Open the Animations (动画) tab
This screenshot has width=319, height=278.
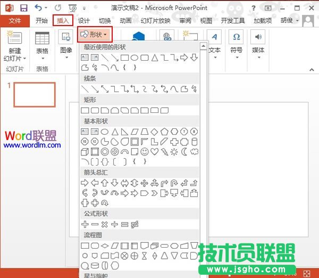[125, 20]
